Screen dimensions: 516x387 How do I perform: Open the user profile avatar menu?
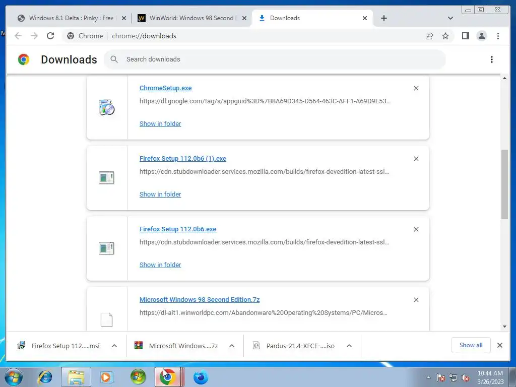[481, 36]
